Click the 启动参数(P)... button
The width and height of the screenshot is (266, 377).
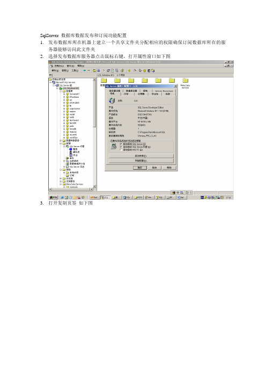pyautogui.click(x=141, y=156)
